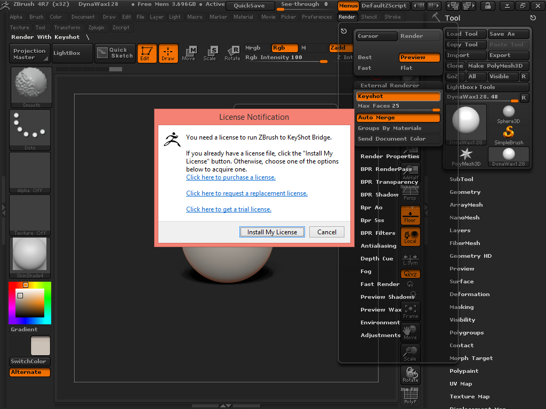Enable Groups By Materials
Viewport: 546px width, 409px height.
click(x=398, y=128)
